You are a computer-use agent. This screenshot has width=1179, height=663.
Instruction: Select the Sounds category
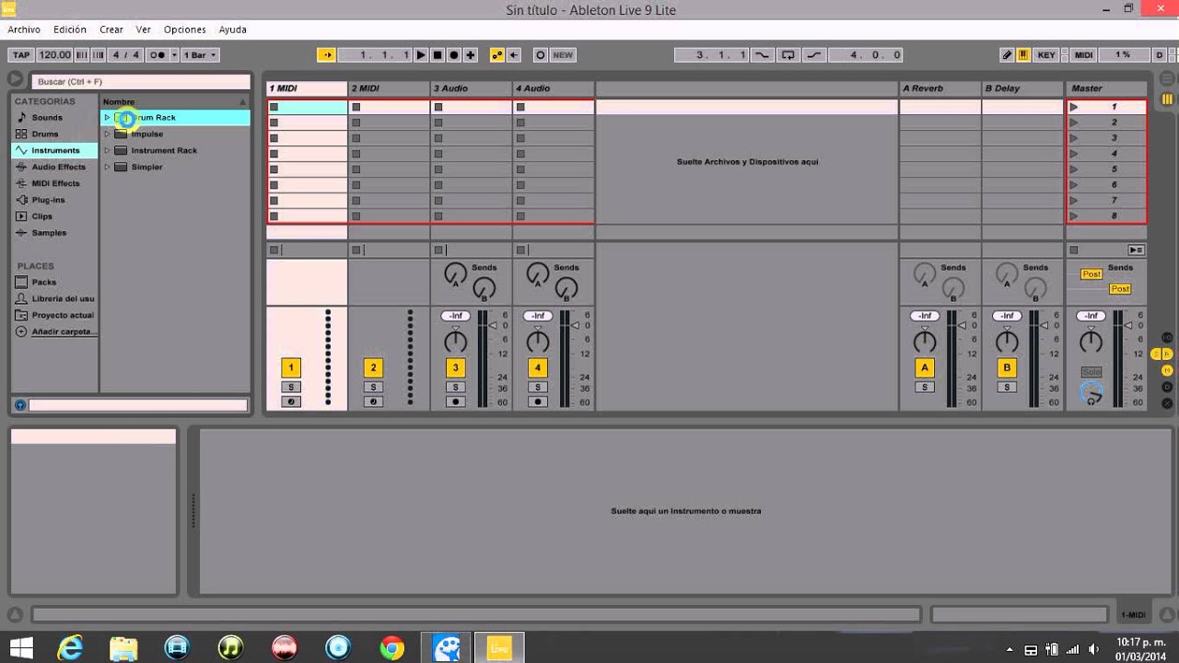[x=47, y=118]
